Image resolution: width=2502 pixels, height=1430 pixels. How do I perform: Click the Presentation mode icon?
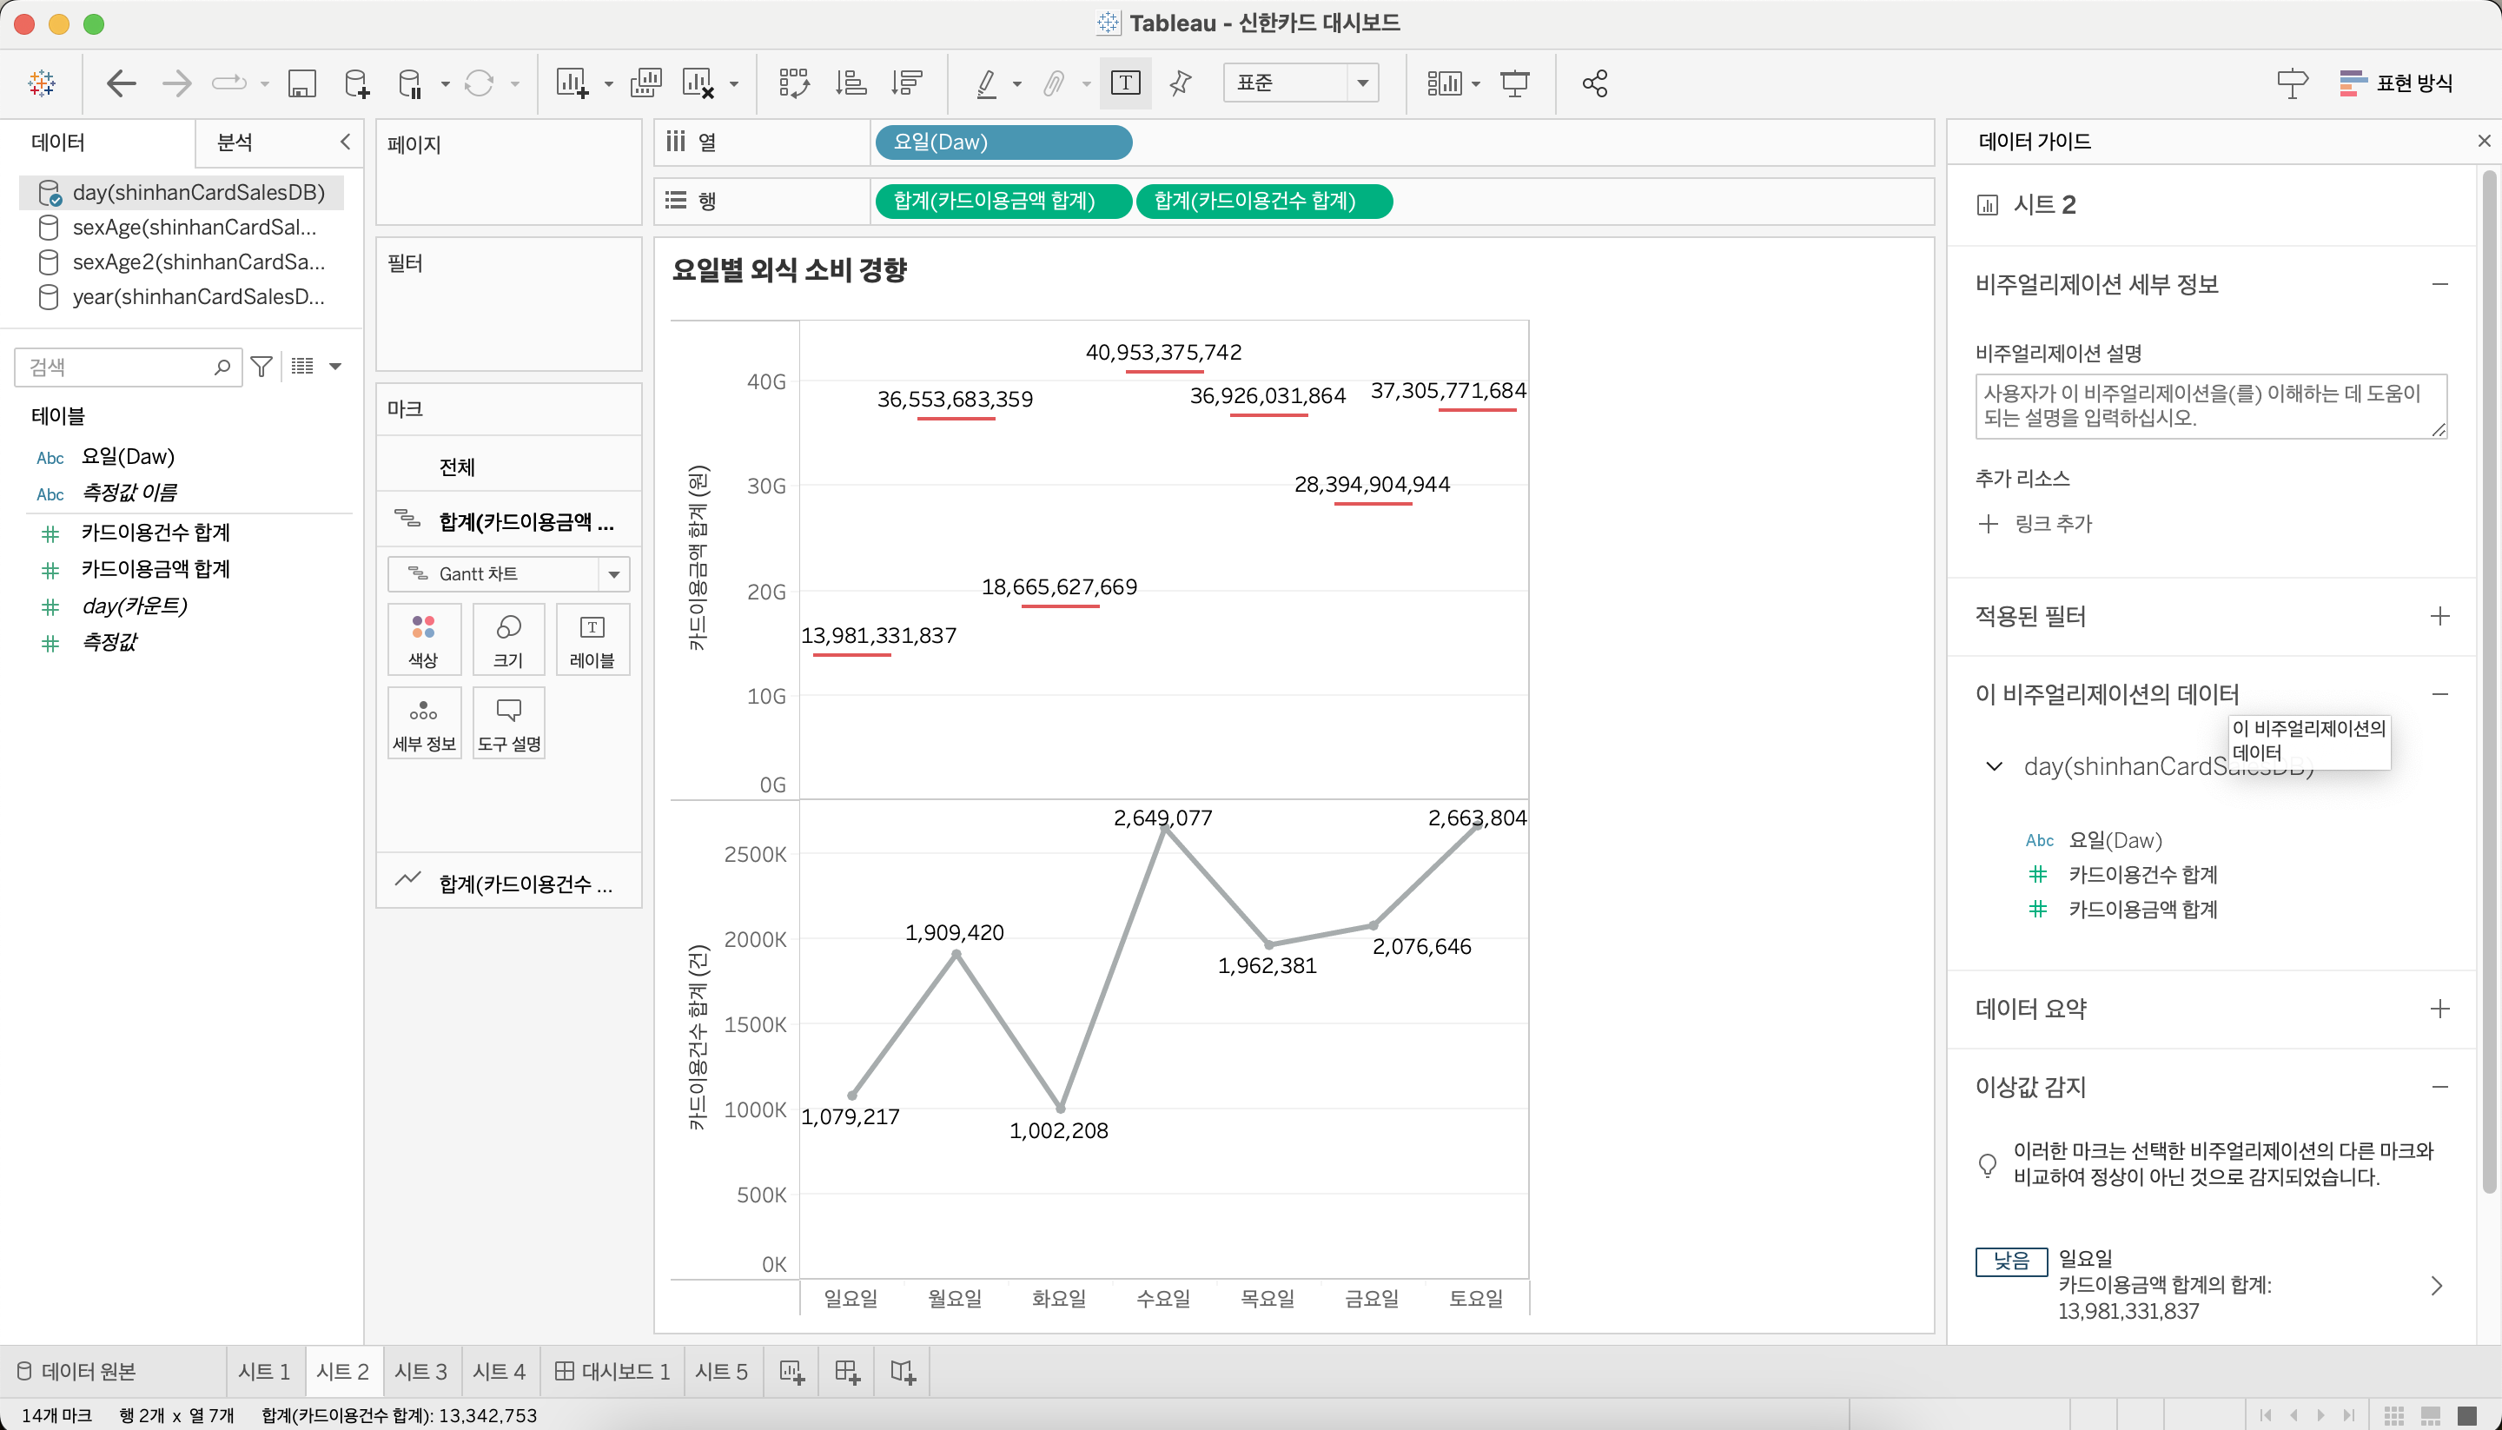pos(1515,83)
